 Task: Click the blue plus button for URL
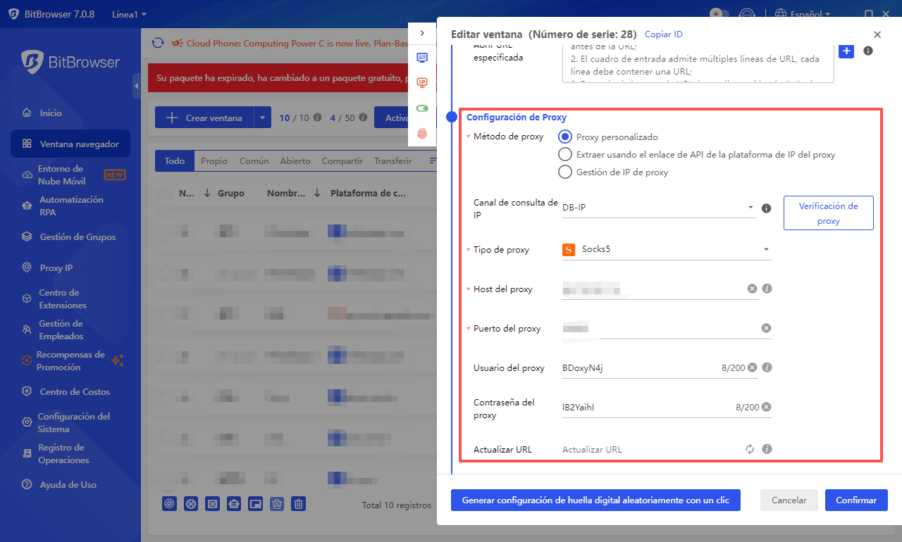click(x=846, y=51)
